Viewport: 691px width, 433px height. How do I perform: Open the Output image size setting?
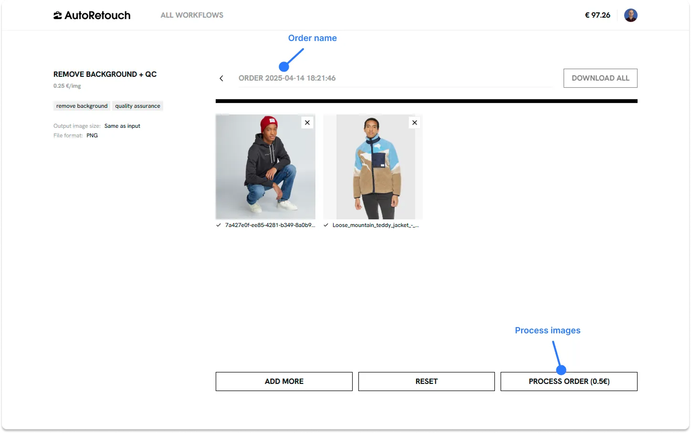122,125
